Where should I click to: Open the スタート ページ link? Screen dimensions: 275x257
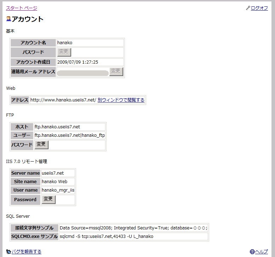(22, 8)
